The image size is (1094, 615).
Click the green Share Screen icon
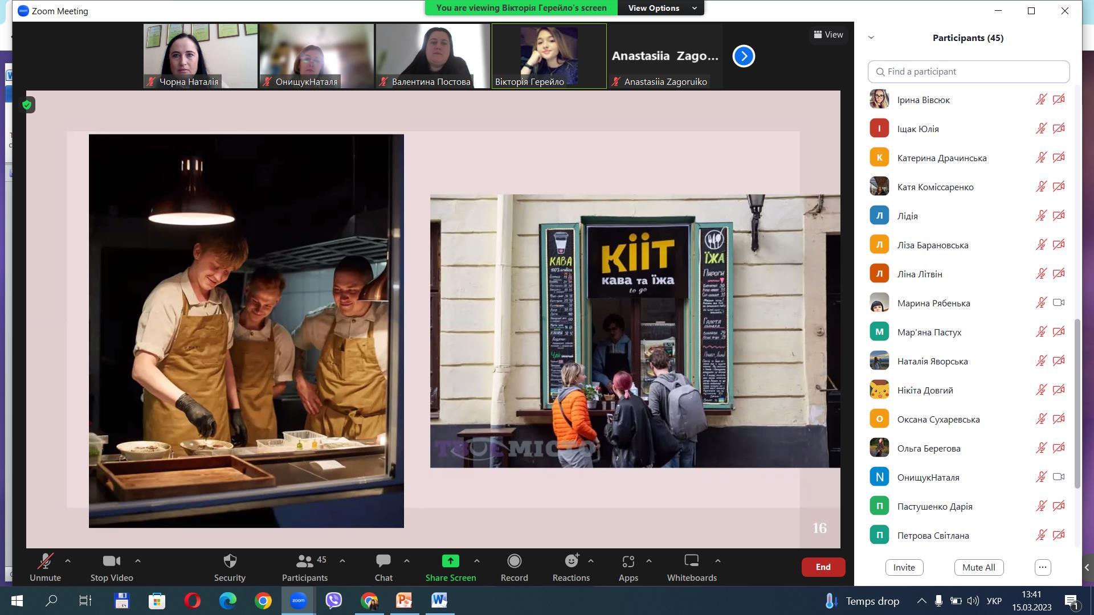450,561
